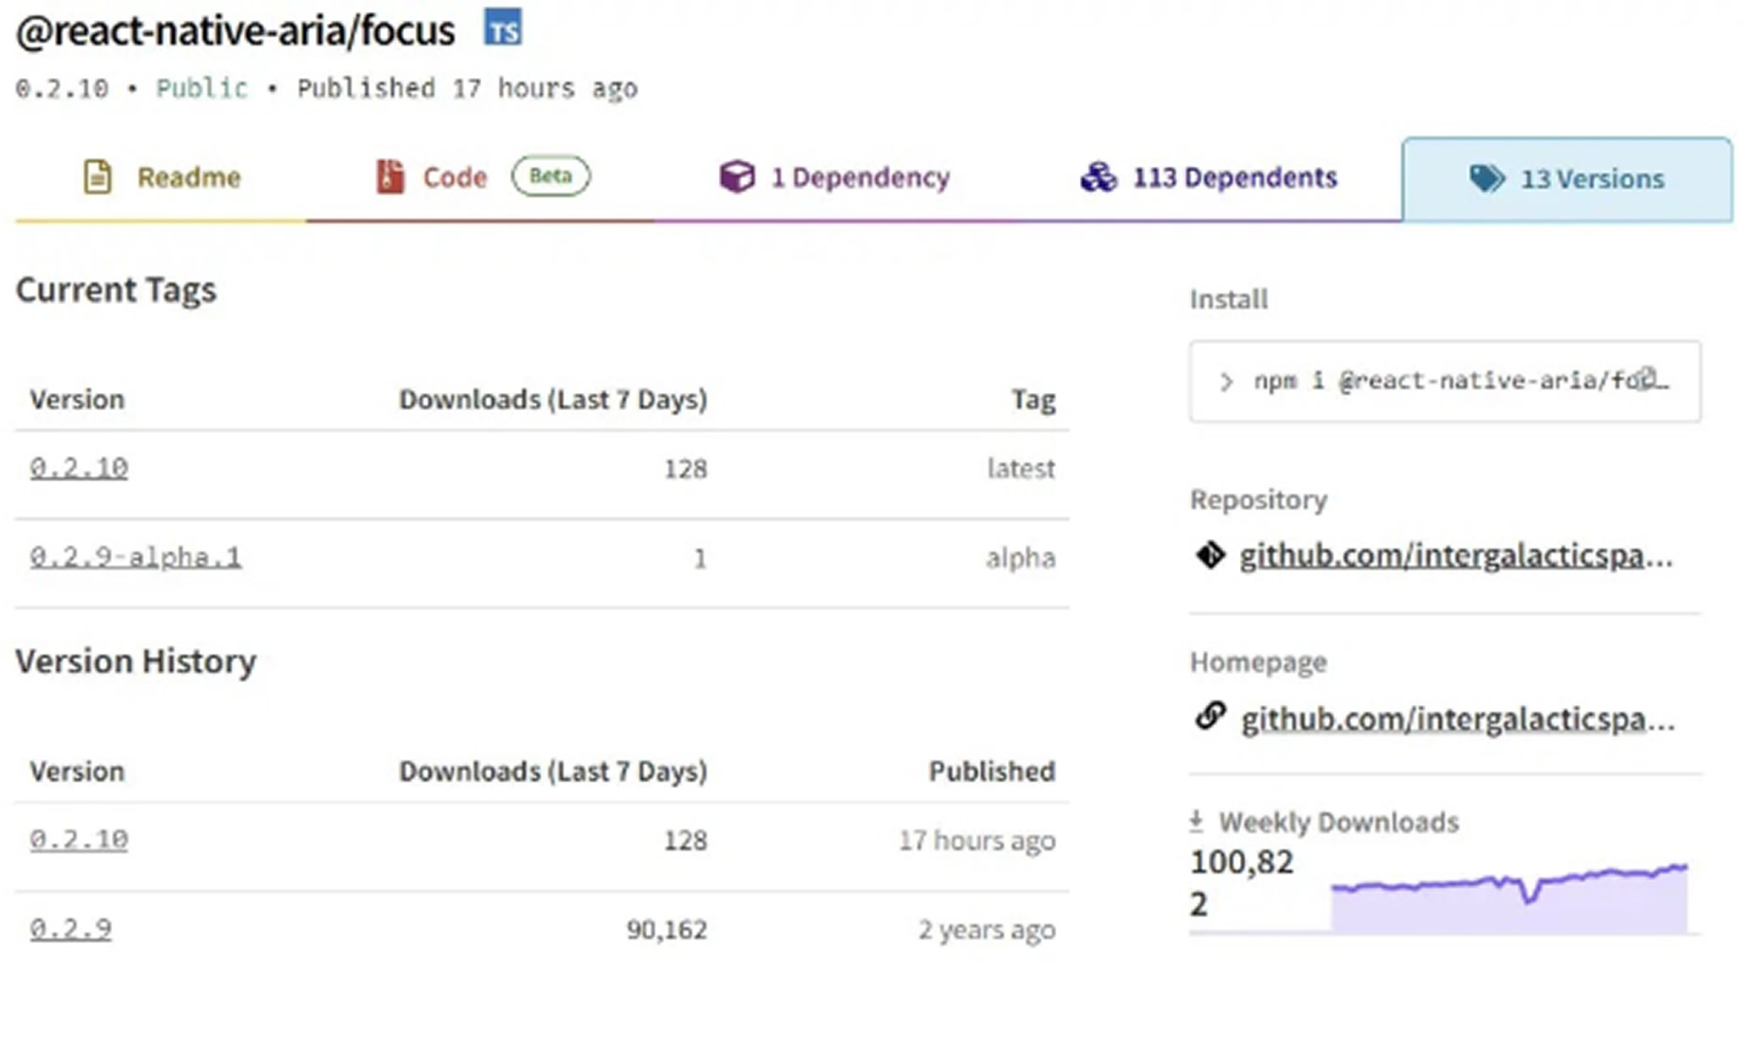The image size is (1744, 1038).
Task: Open version 0.2.9 in Version History
Action: click(70, 930)
